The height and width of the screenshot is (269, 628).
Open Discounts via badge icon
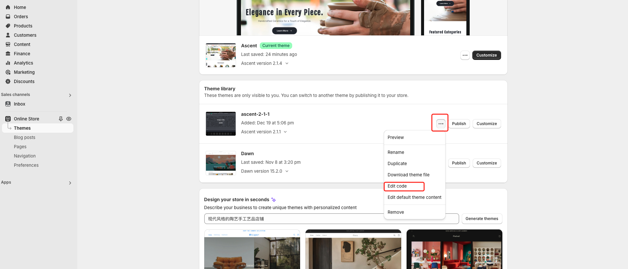click(x=8, y=81)
